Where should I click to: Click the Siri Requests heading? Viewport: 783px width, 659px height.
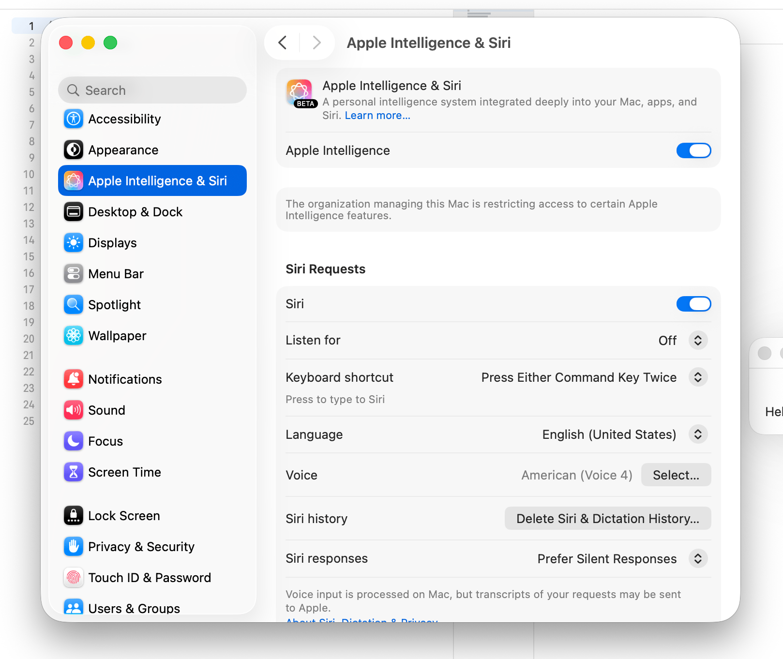(x=326, y=269)
